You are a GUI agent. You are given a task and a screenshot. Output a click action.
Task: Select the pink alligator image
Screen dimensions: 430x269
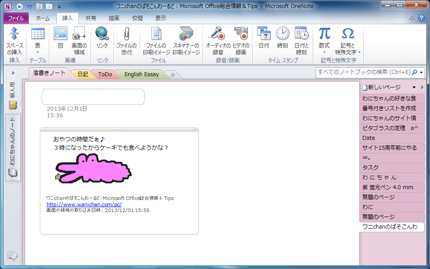tap(93, 168)
